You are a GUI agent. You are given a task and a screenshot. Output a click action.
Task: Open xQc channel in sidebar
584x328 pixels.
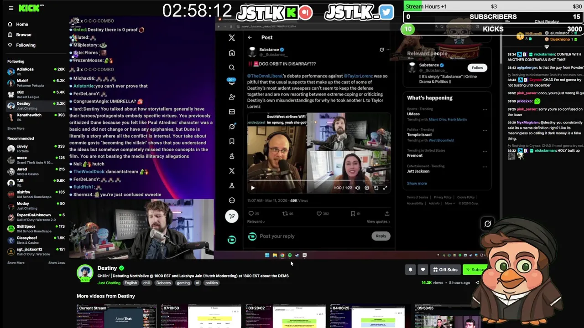(36, 94)
